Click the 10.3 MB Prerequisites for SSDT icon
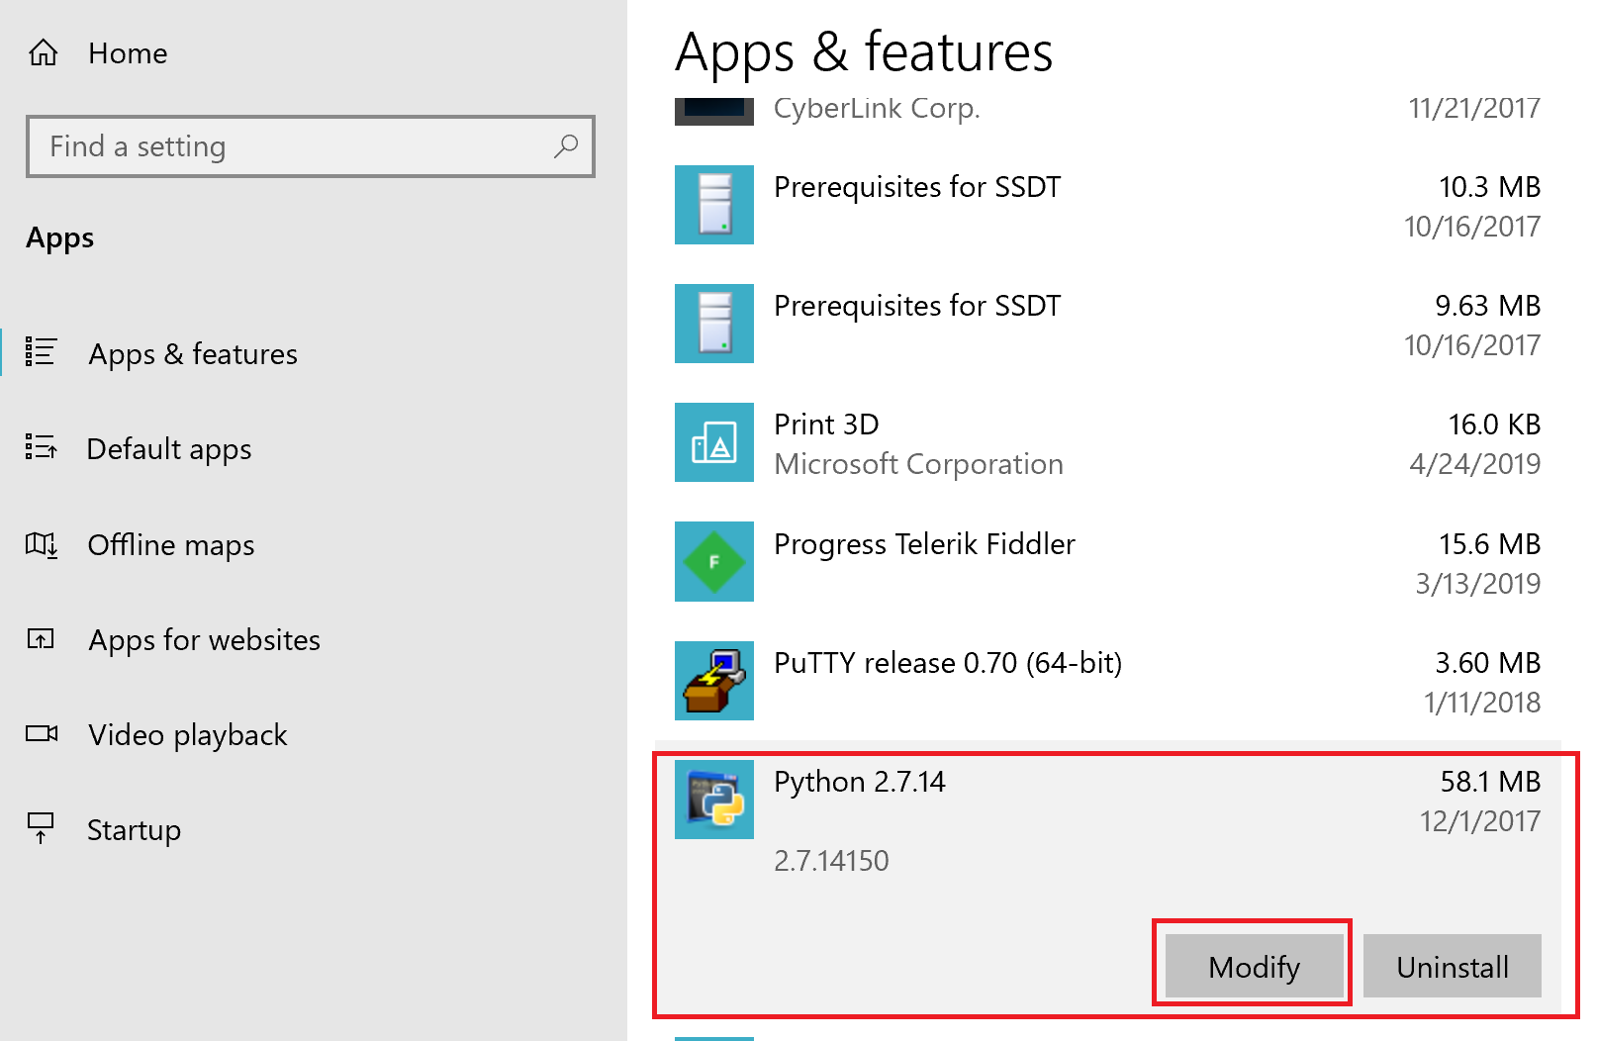This screenshot has width=1597, height=1041. click(714, 205)
